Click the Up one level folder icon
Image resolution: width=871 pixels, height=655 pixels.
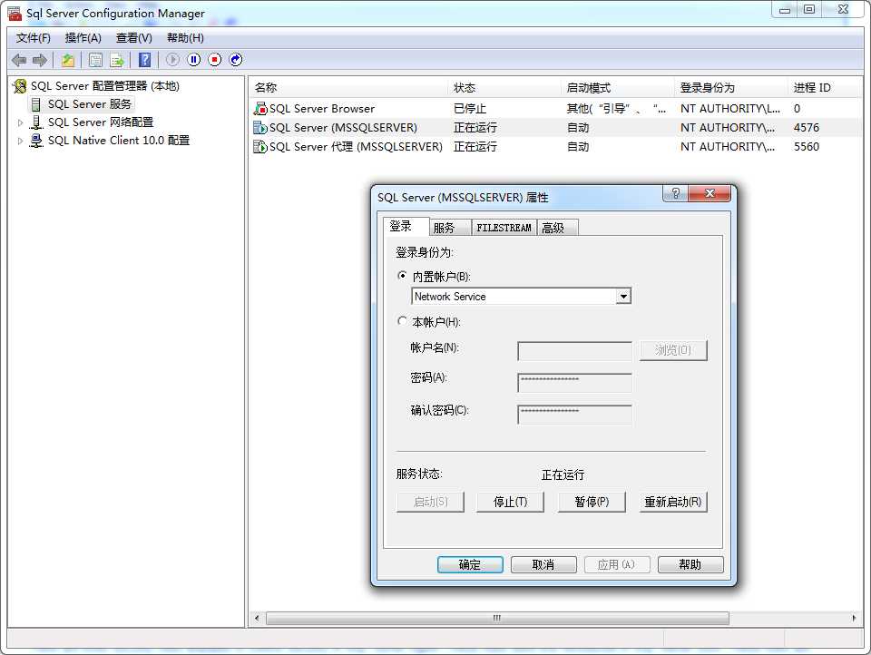coord(68,60)
